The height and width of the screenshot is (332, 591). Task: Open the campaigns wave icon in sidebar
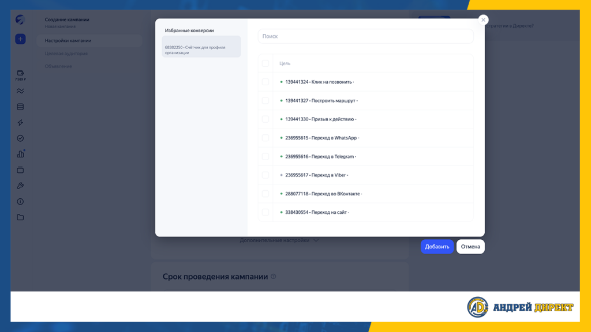coord(20,91)
